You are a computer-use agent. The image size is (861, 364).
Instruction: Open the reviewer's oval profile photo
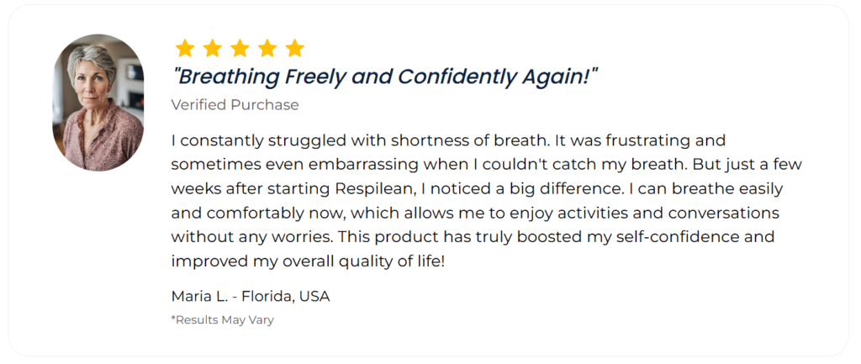[x=98, y=103]
